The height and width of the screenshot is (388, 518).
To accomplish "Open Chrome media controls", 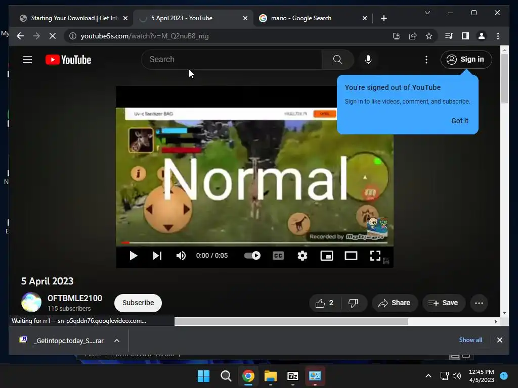I will pos(449,36).
